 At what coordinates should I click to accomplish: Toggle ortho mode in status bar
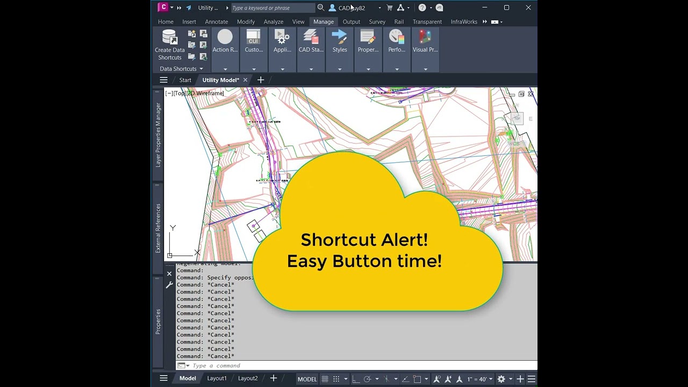point(356,379)
